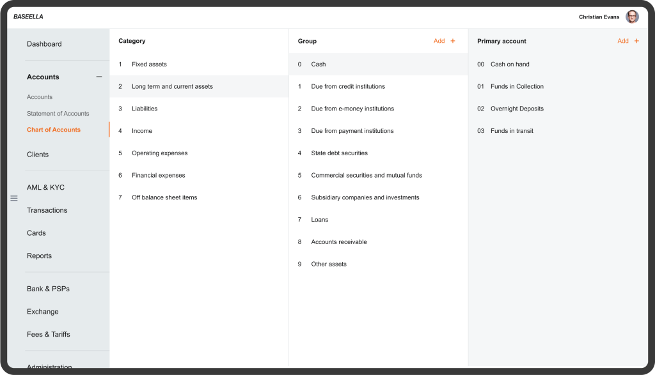Viewport: 655px width, 375px height.
Task: Click Add in Primary account column
Action: click(x=622, y=41)
